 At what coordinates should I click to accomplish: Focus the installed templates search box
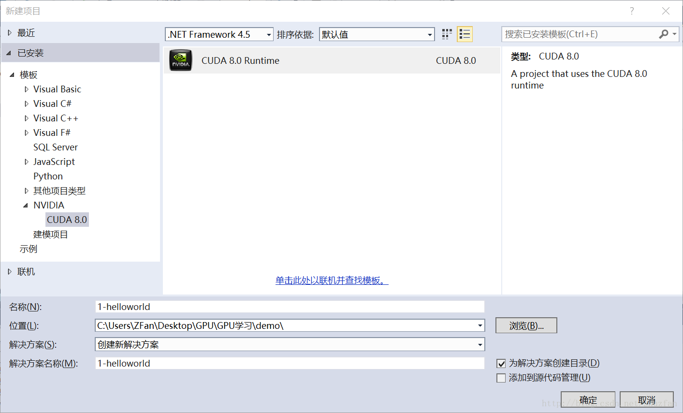pos(580,34)
